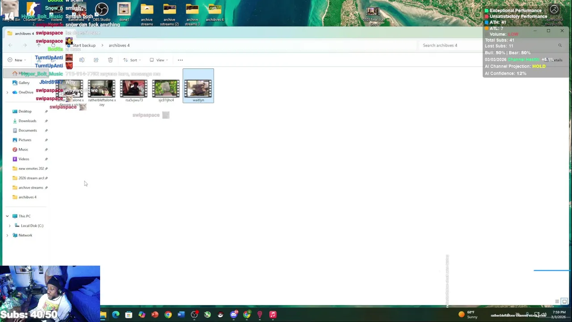Open Pictures in the navigation pane
The height and width of the screenshot is (322, 572).
tap(25, 140)
